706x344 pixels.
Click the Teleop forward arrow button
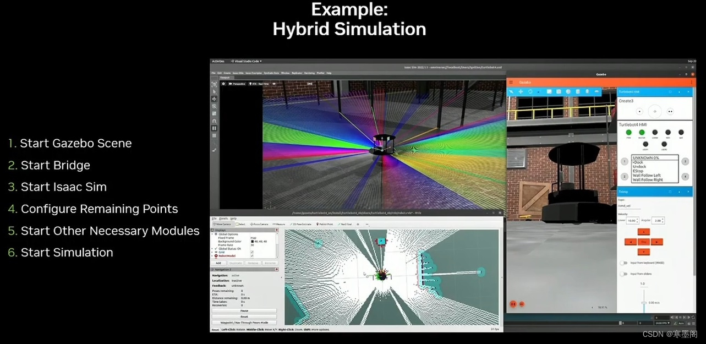point(643,232)
